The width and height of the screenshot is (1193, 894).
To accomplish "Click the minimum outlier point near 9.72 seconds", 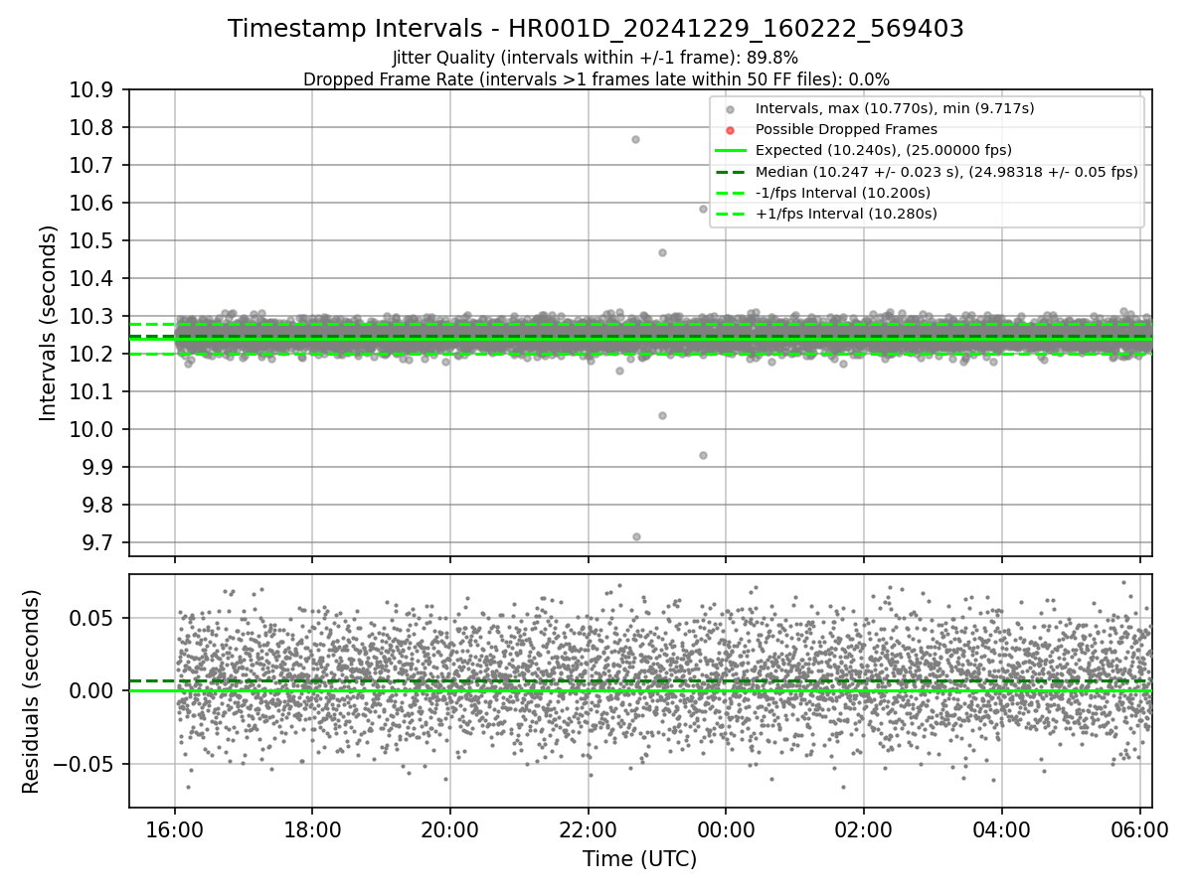I will [636, 536].
